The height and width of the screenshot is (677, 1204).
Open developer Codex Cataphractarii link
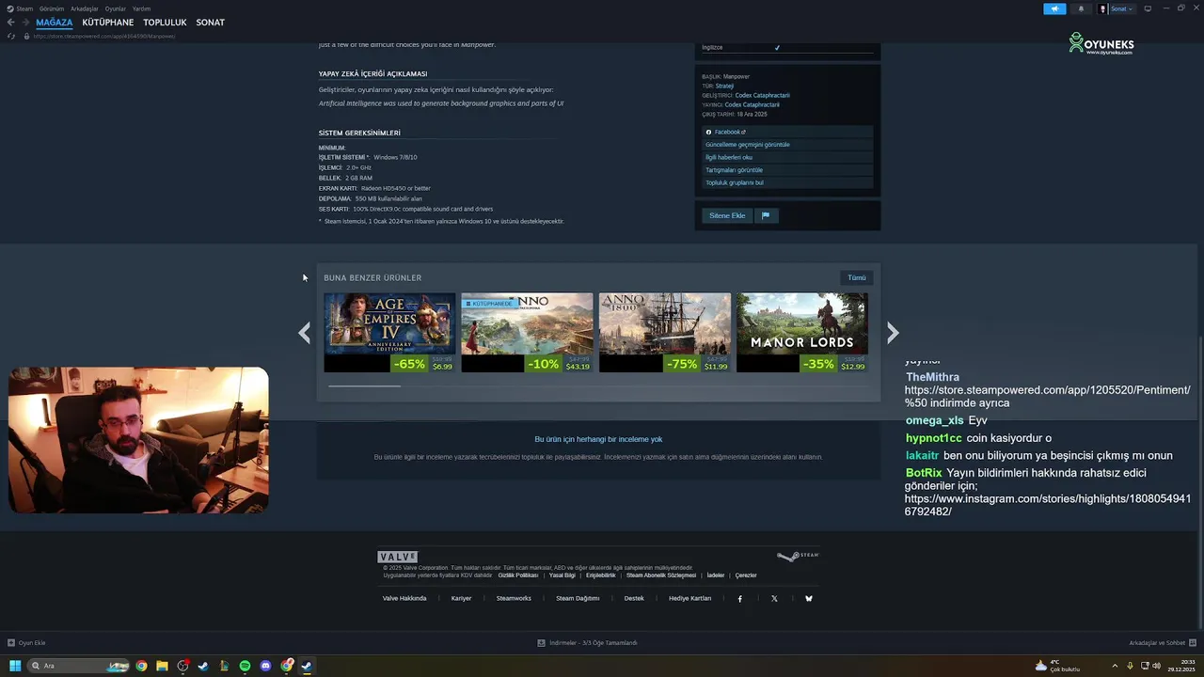tap(762, 95)
